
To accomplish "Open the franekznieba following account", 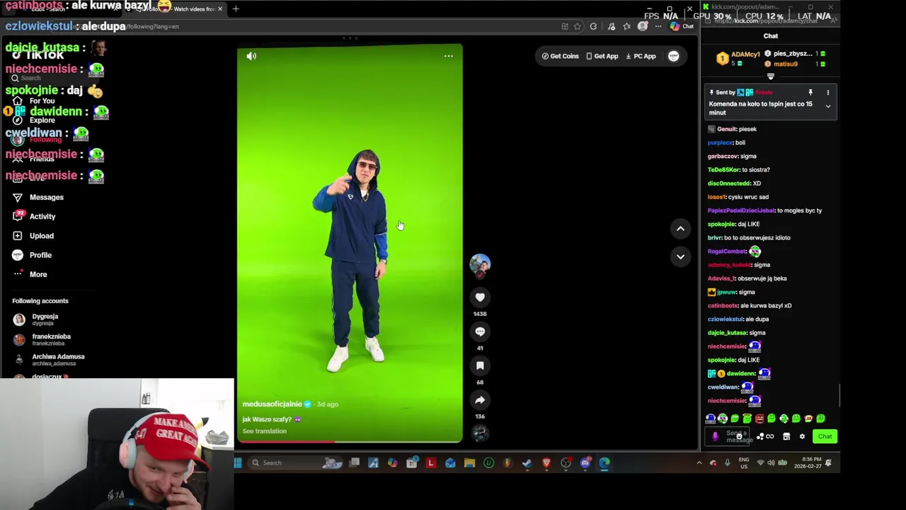I will coord(42,339).
